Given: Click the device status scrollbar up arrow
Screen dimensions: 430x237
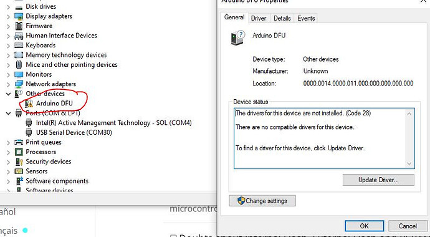Looking at the screenshot, I should point(409,114).
